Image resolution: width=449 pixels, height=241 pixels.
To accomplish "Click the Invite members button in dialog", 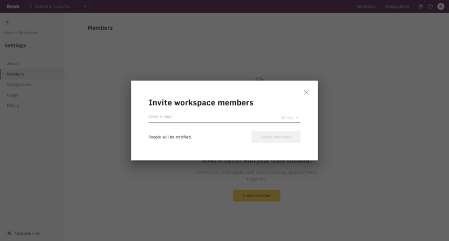I will click(276, 137).
